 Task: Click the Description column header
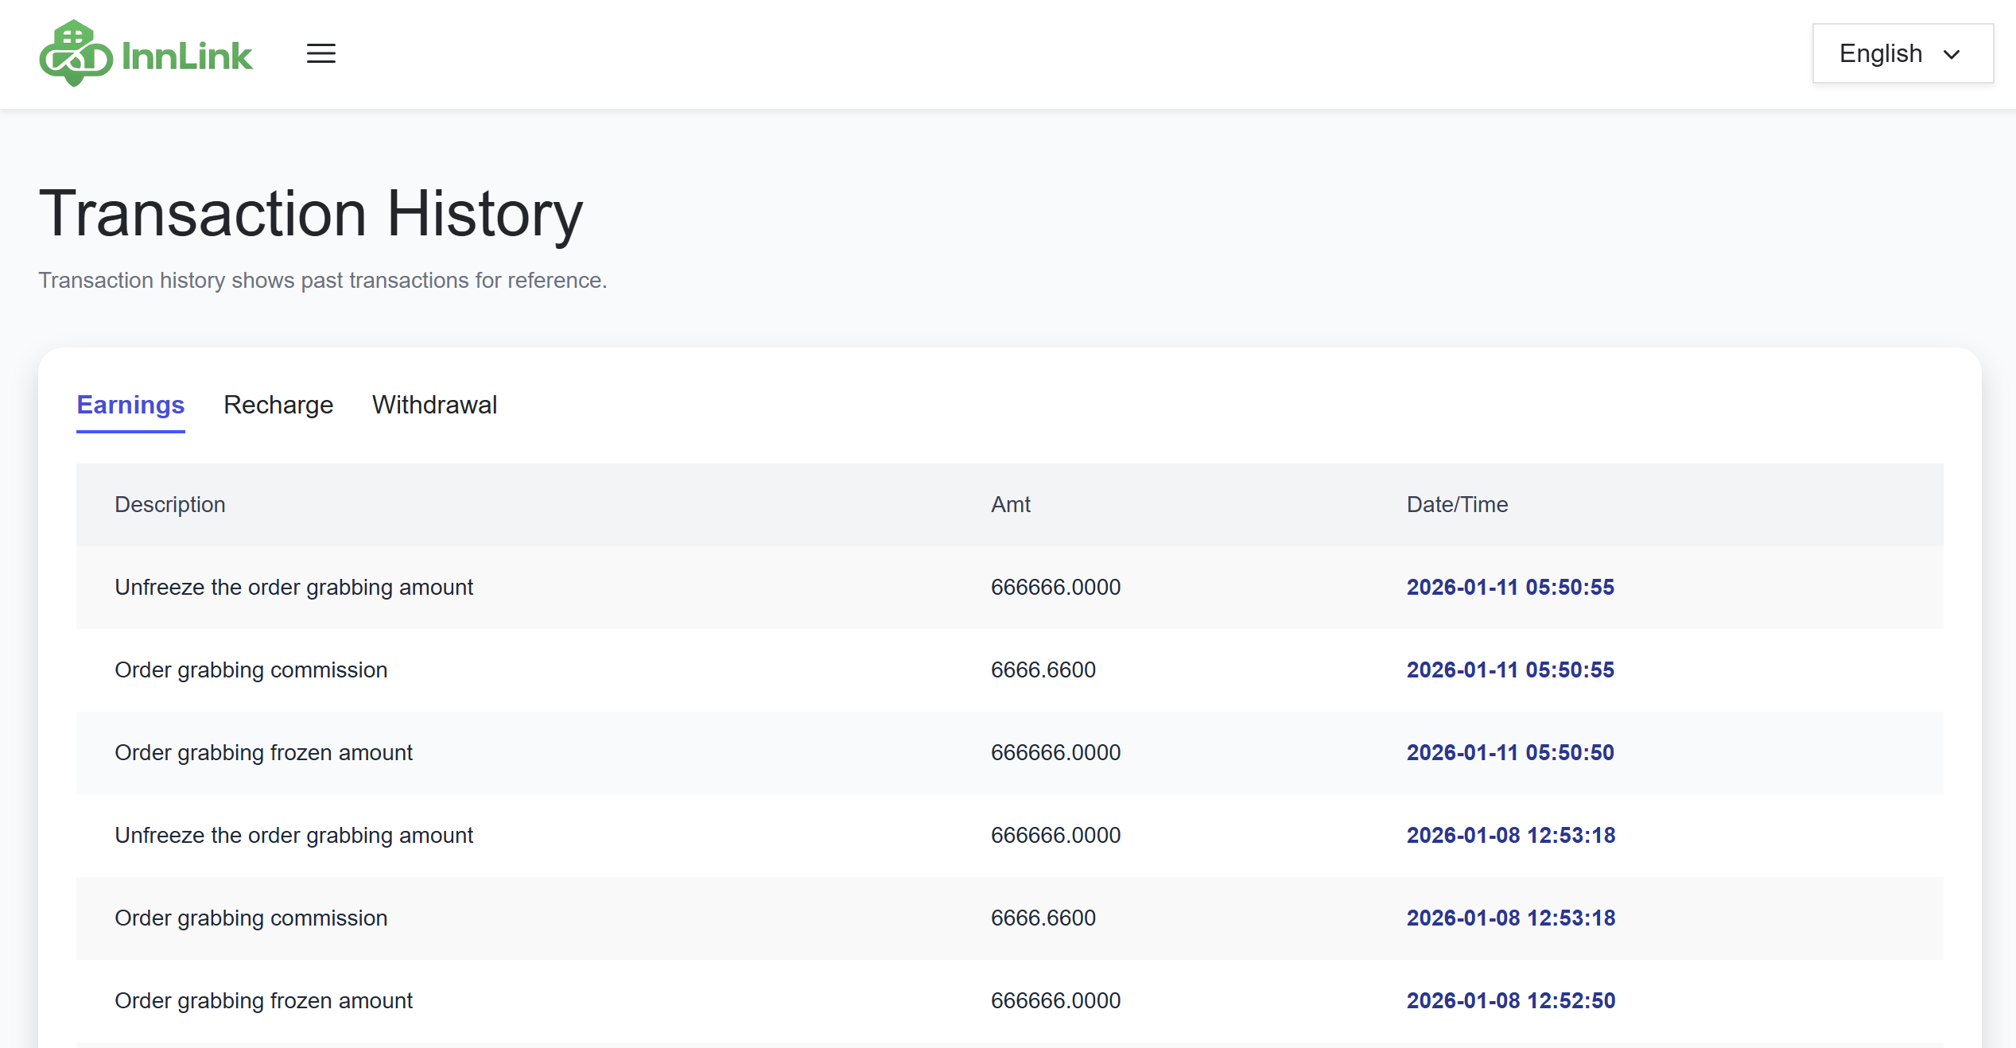coord(170,504)
